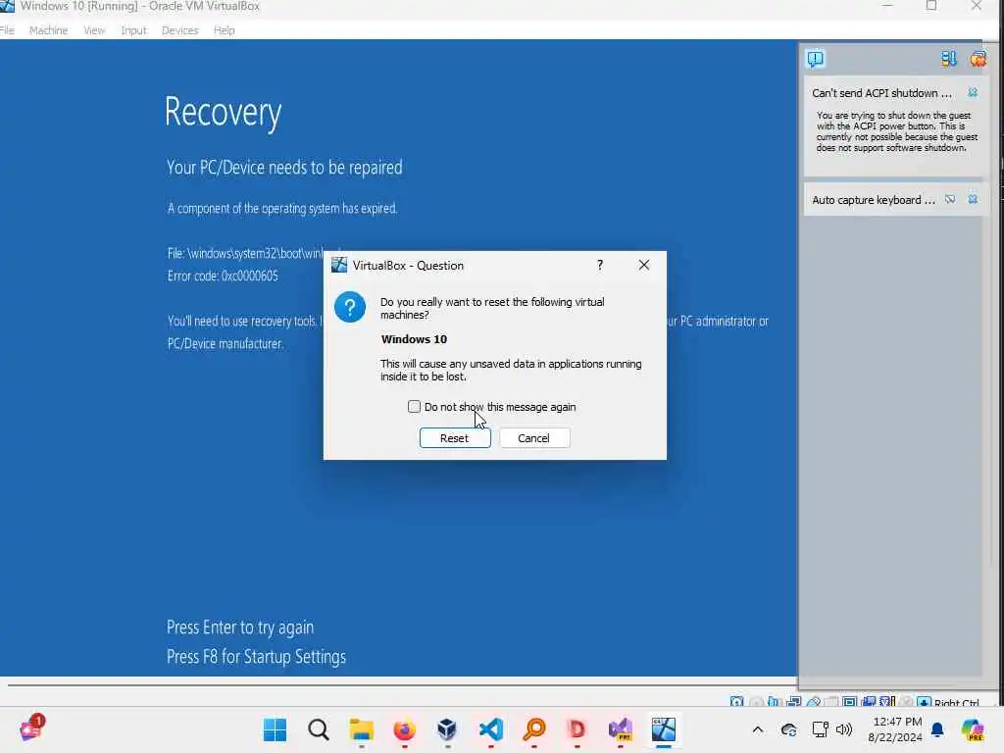Image resolution: width=1004 pixels, height=753 pixels.
Task: Expand the Auto capture keyboard notification title
Action: 874,200
